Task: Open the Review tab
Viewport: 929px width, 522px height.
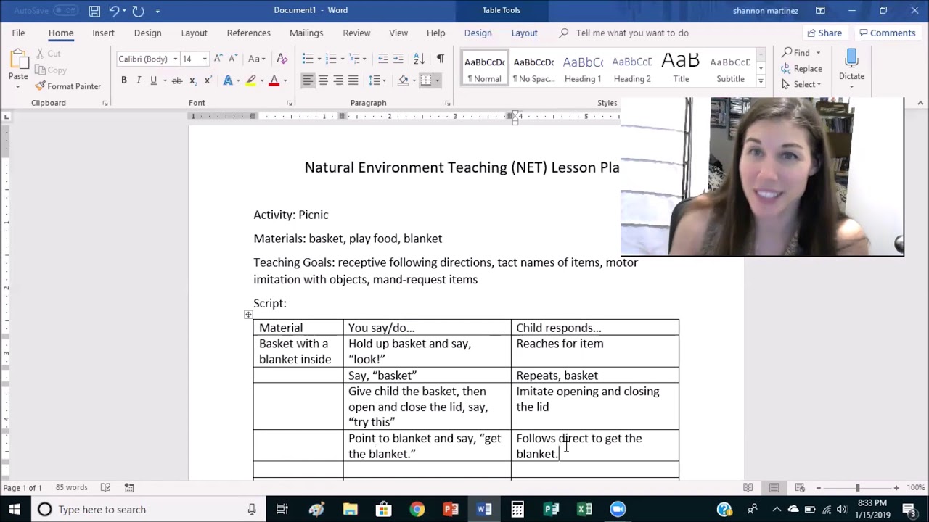Action: point(356,33)
